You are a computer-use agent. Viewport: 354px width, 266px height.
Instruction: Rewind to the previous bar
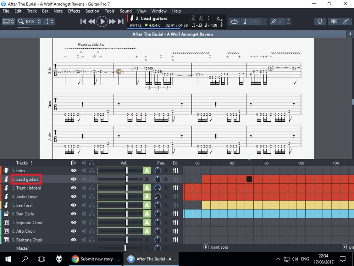[91, 21]
